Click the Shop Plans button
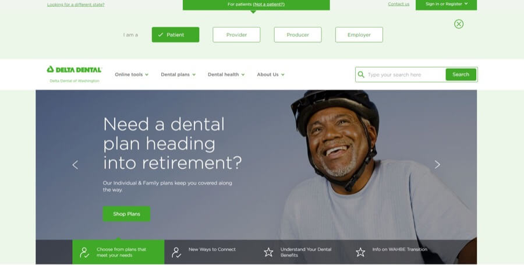Image resolution: width=524 pixels, height=265 pixels. point(127,214)
